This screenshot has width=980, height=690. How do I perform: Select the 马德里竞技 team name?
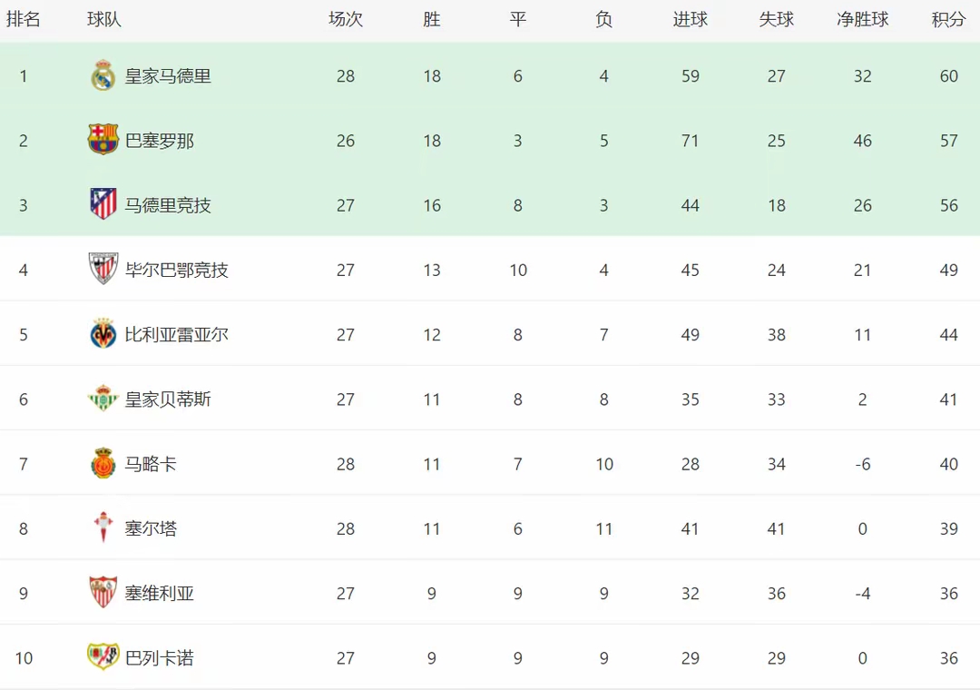pos(168,205)
